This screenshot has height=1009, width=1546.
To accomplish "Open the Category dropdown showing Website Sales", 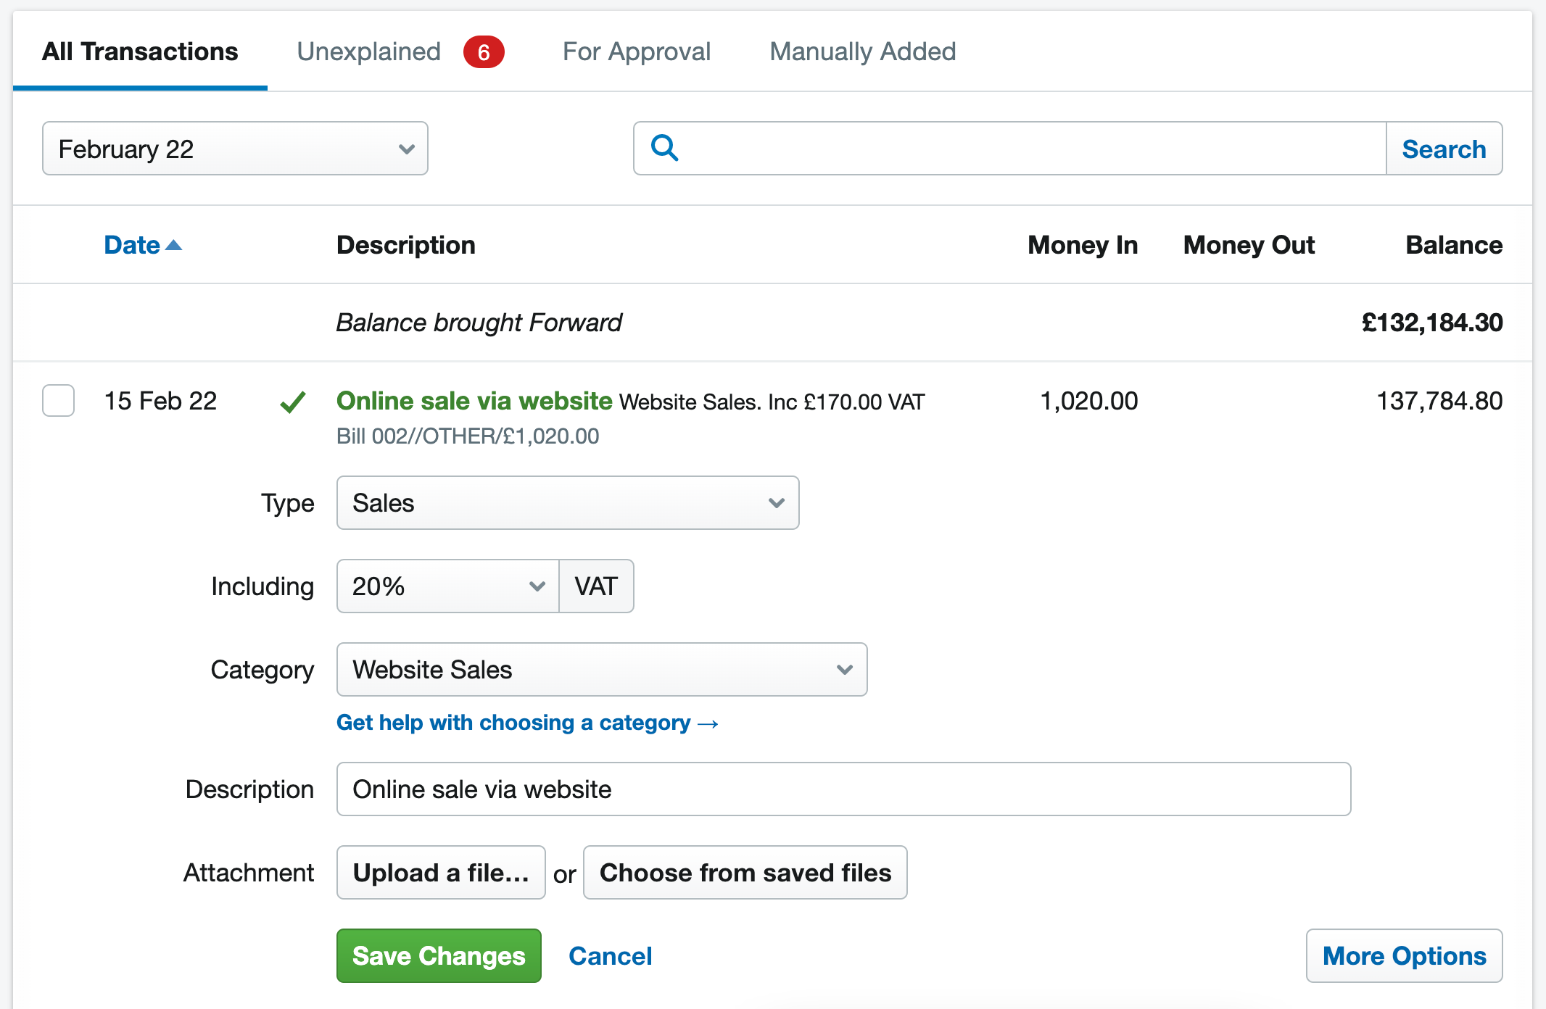I will 602,670.
